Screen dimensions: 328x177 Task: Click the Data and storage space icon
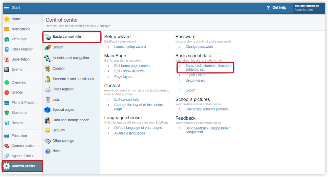point(47,120)
